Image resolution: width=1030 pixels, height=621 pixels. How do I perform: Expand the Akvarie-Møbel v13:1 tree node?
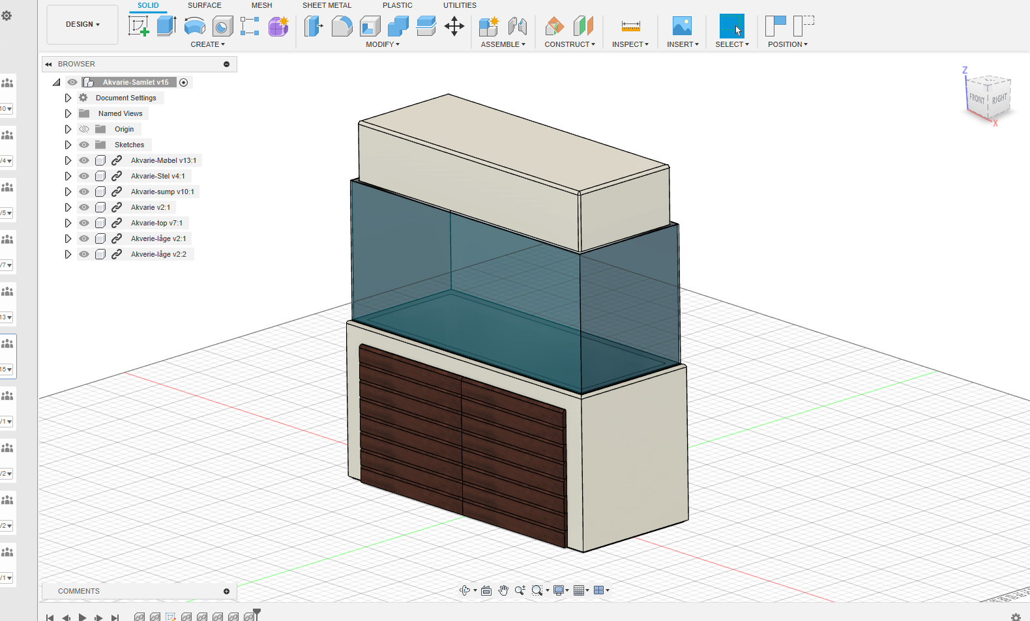(x=68, y=160)
